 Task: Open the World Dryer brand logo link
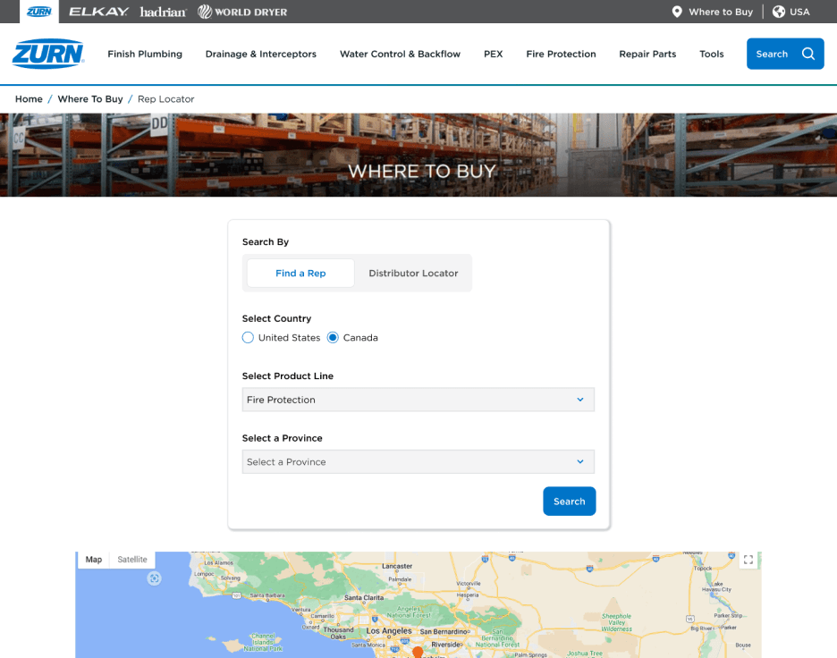(242, 12)
